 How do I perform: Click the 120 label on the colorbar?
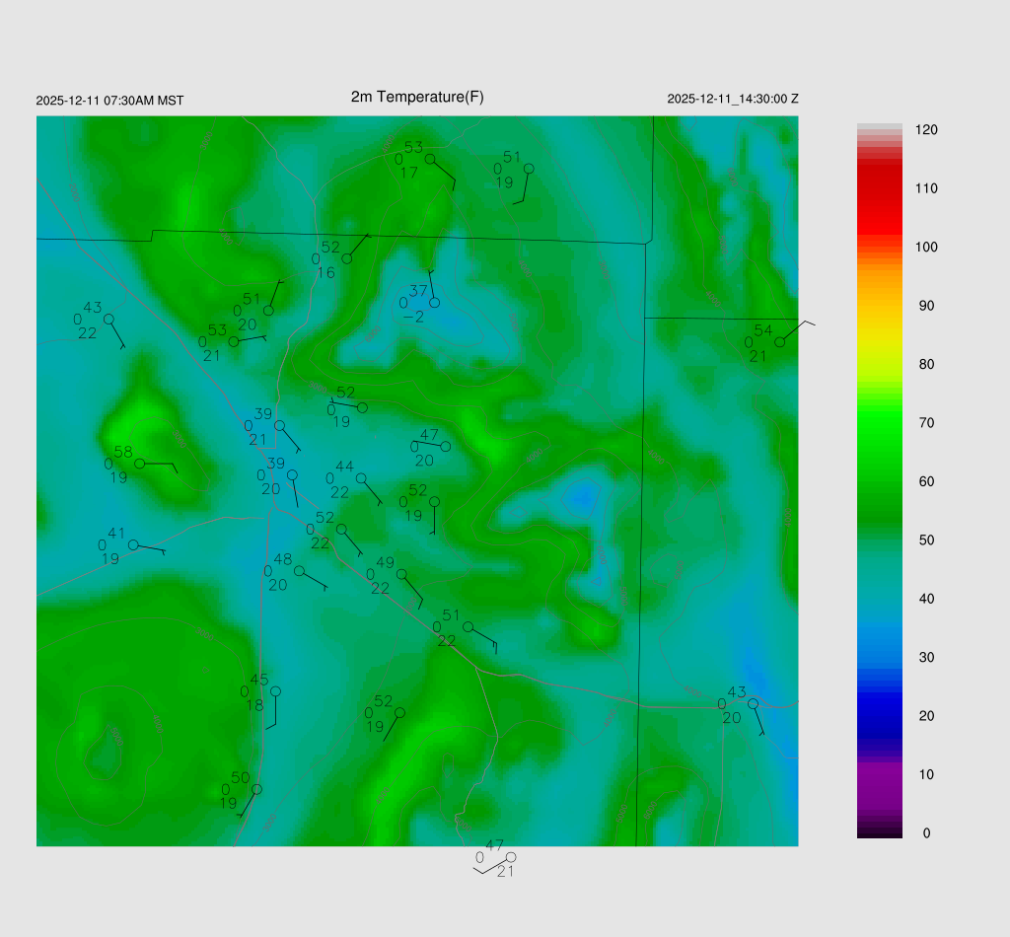(926, 130)
